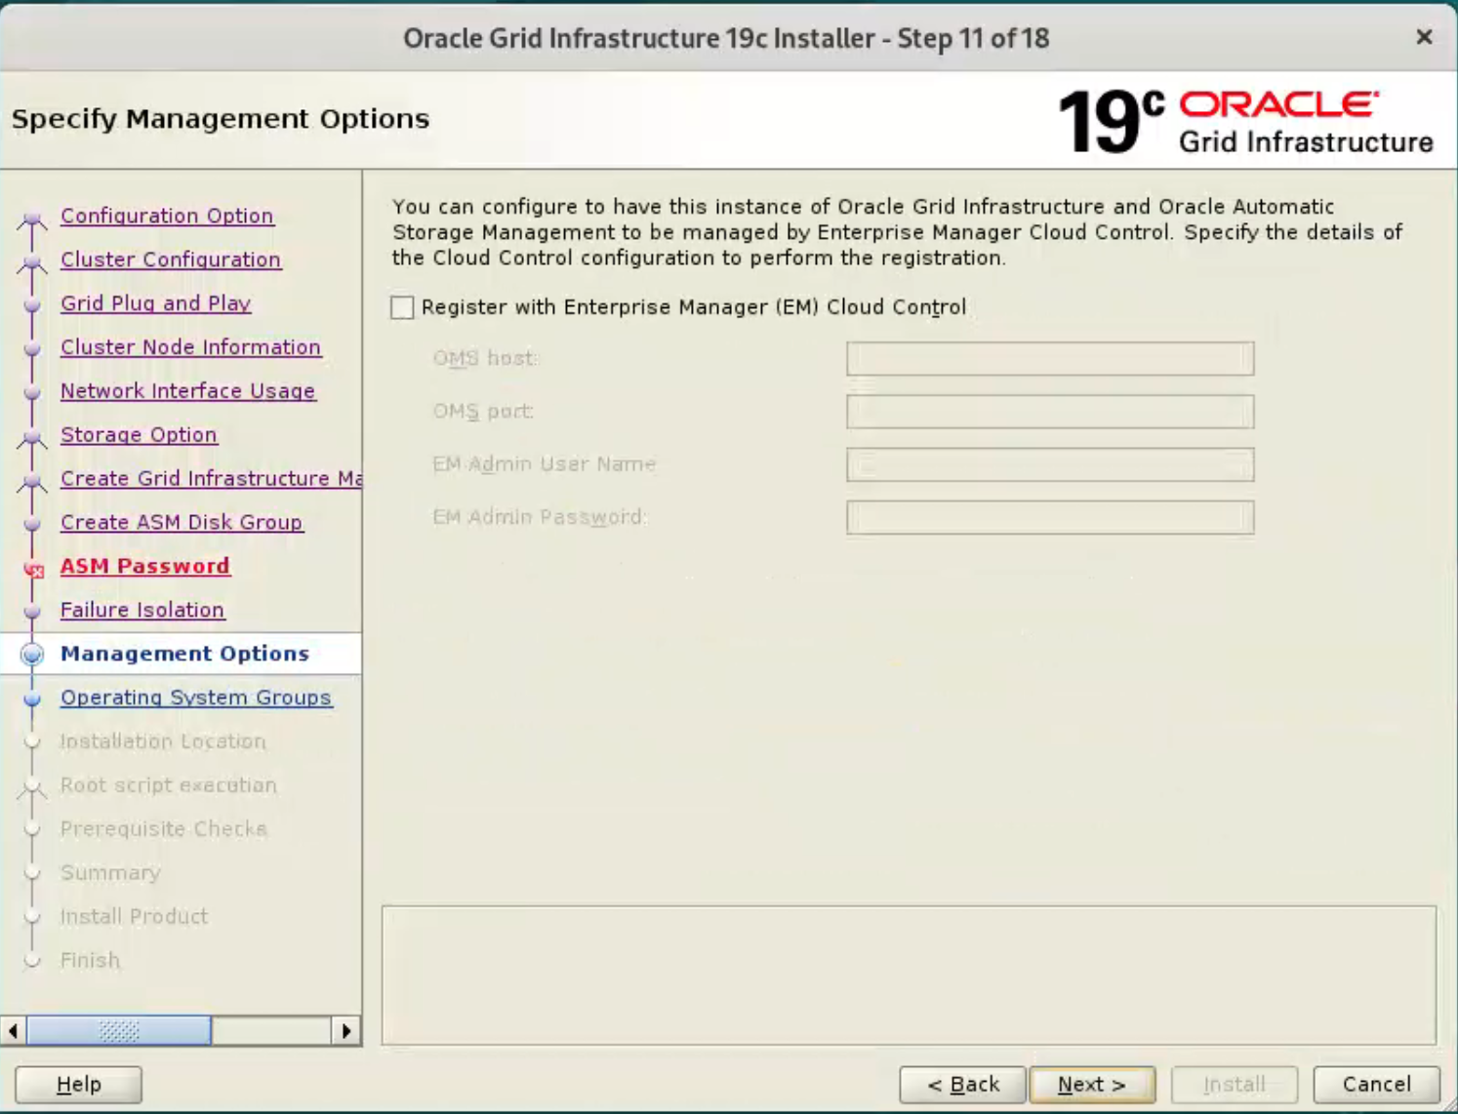Click the Network Interface Usage step bullet
The width and height of the screenshot is (1458, 1114).
coord(32,393)
